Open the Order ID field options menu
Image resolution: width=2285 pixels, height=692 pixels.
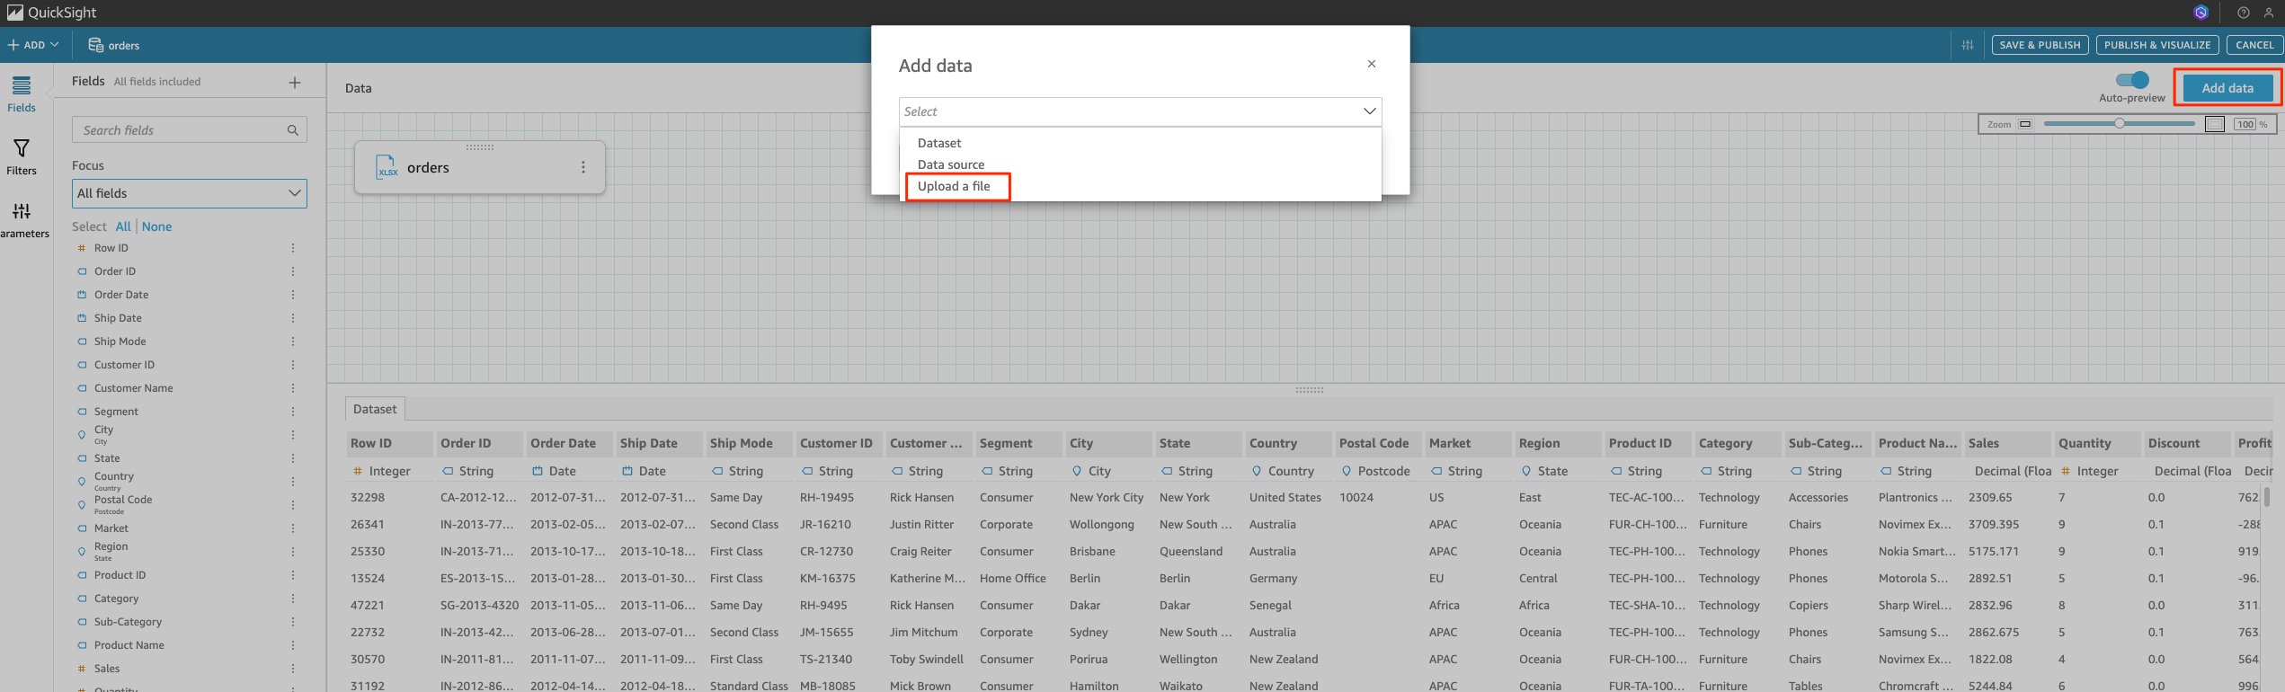coord(293,271)
